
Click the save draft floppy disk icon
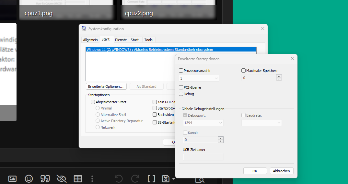point(166,179)
